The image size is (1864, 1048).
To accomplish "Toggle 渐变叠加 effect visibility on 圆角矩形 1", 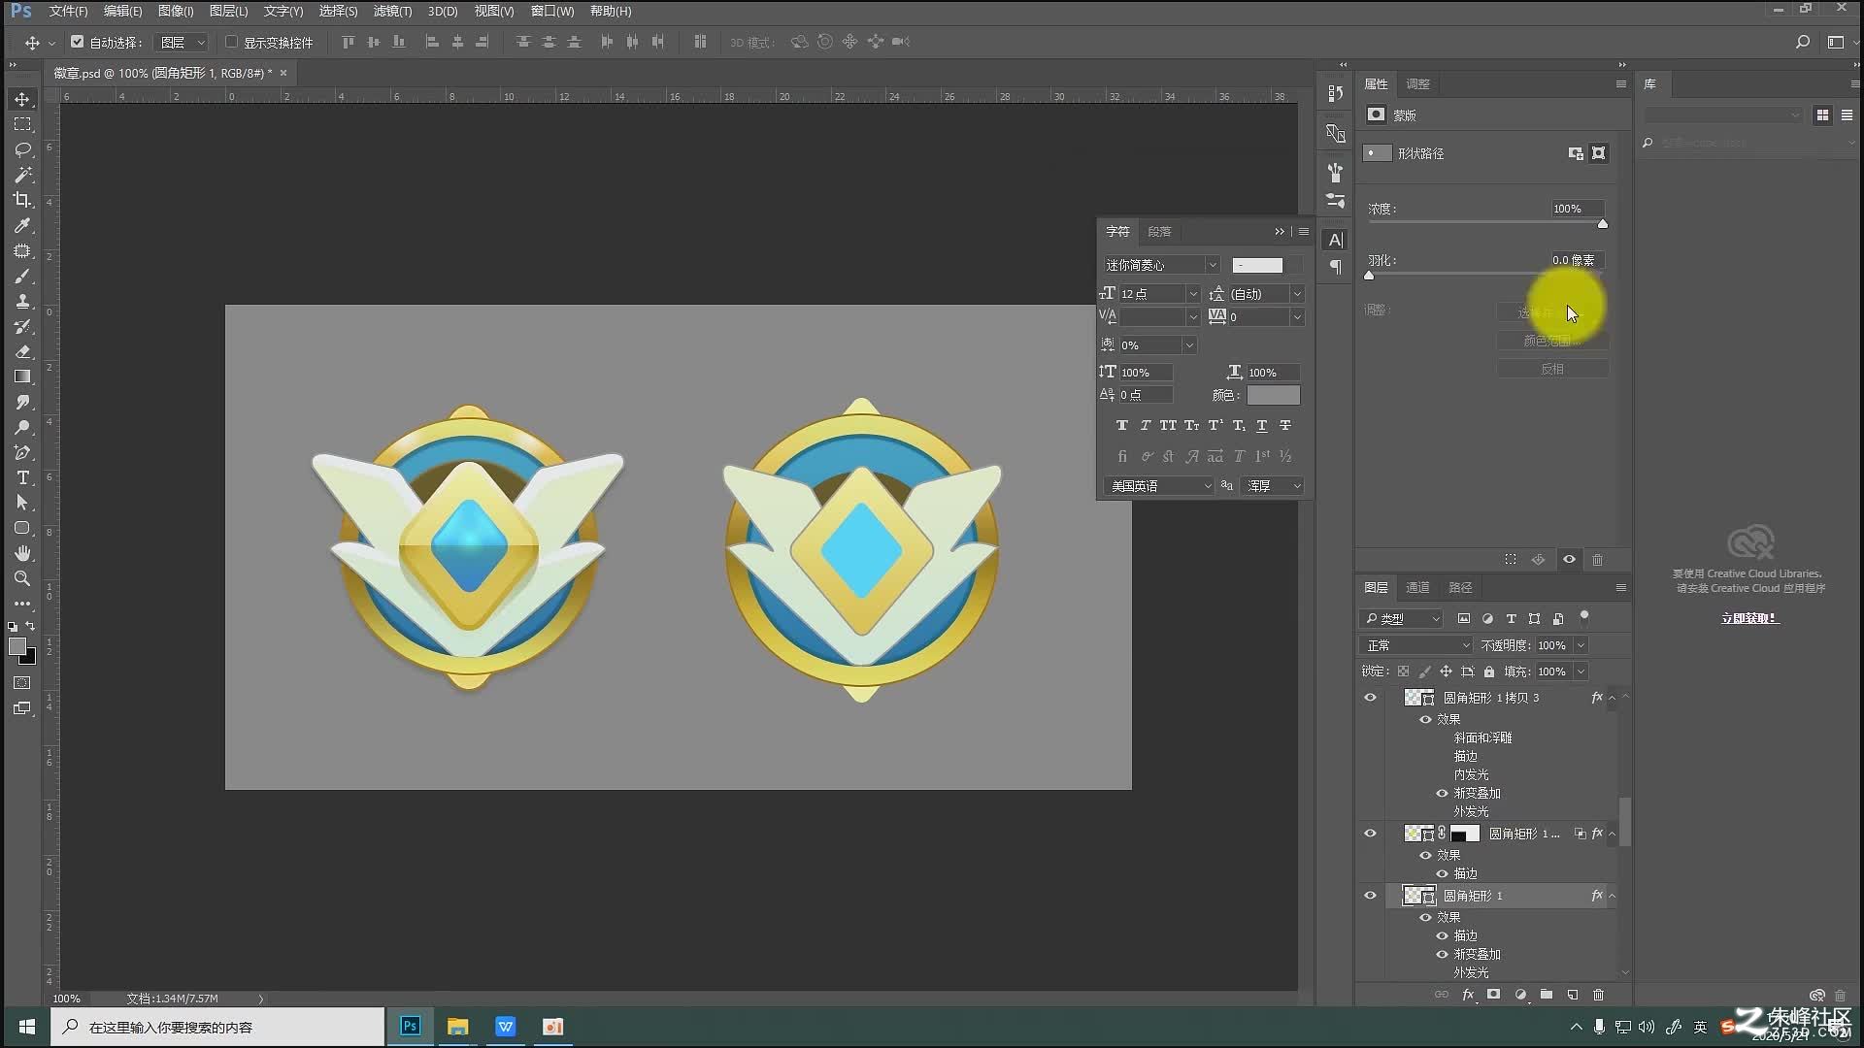I will 1442,954.
